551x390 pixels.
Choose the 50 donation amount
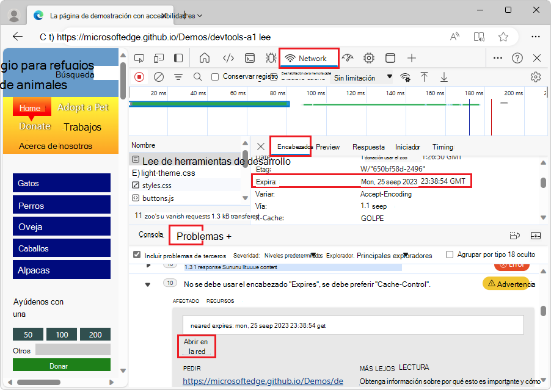28,334
